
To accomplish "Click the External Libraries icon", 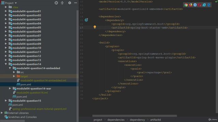I will (x=6, y=113).
